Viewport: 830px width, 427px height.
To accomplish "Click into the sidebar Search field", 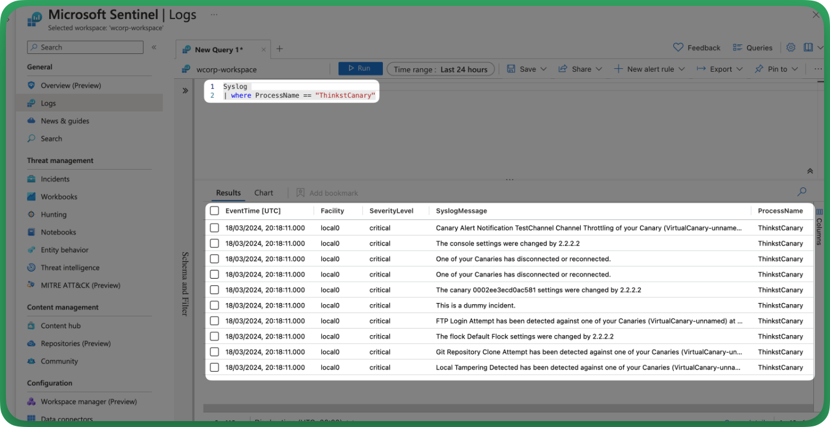I will coord(85,47).
